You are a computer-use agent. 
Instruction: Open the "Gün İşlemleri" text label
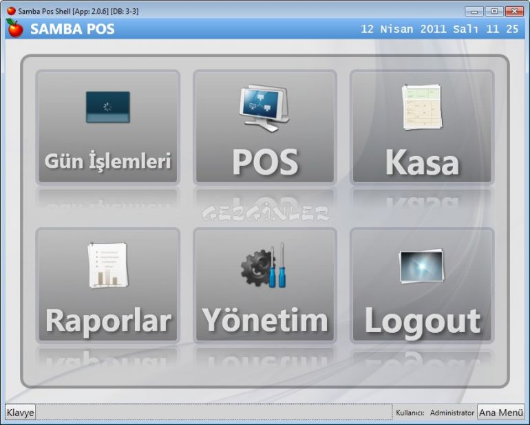click(x=107, y=161)
